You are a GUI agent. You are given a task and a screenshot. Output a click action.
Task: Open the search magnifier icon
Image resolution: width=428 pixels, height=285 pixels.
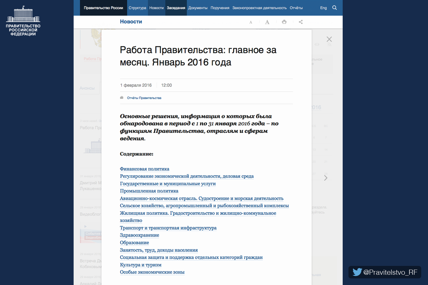click(x=334, y=7)
